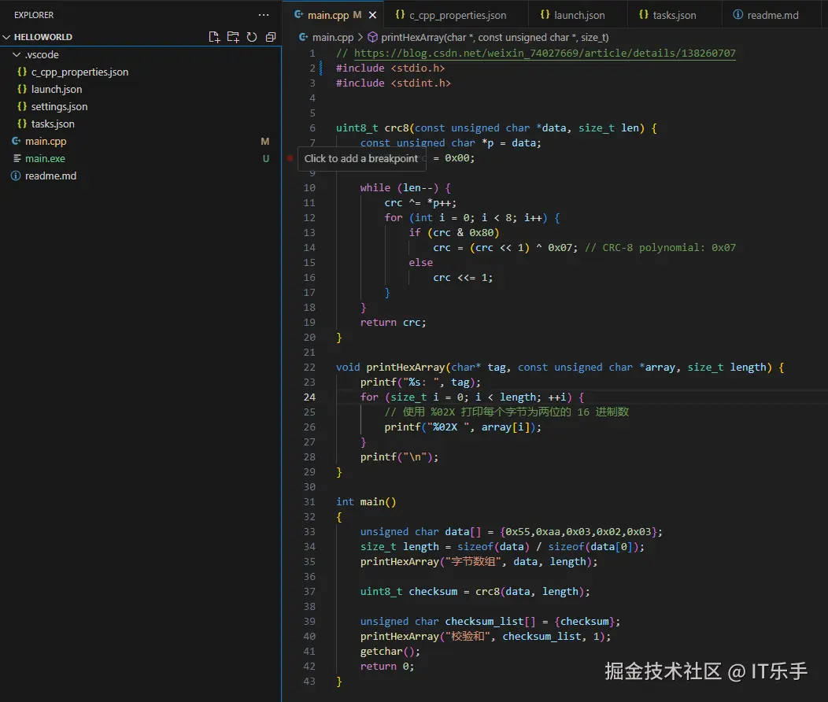Click on 'return crc;' on line 19
828x702 pixels.
point(393,322)
